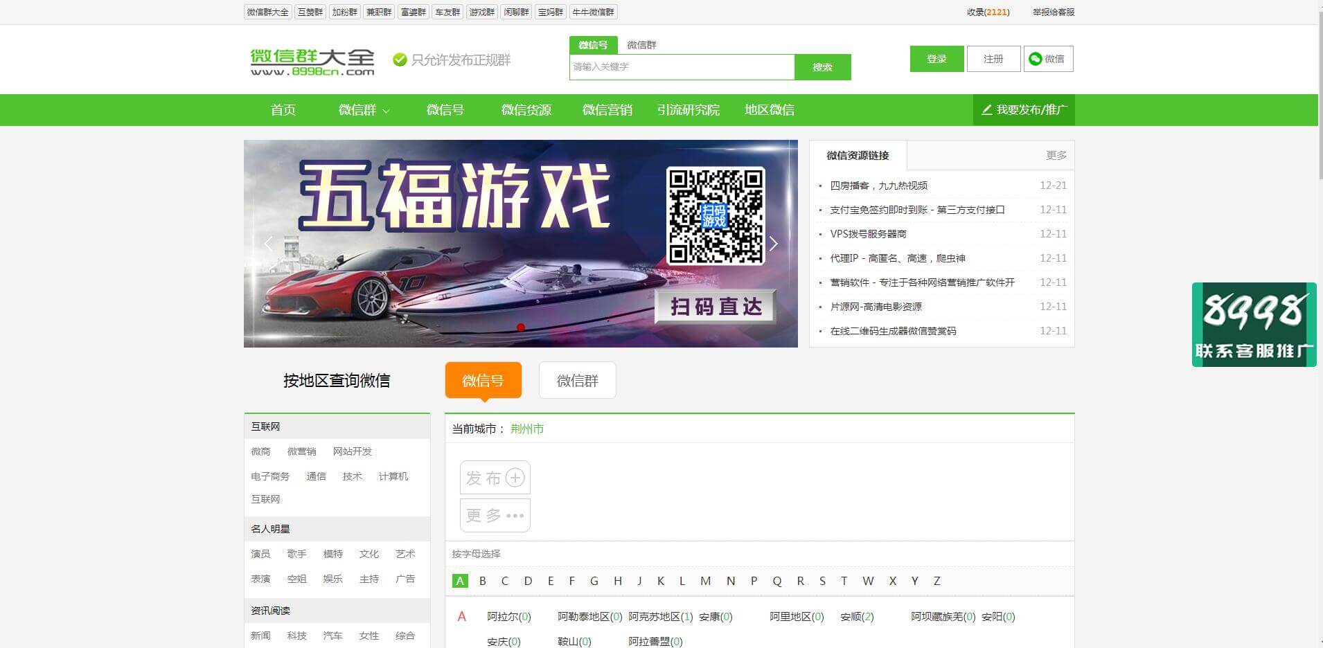Expand the 微信群 navigation dropdown
The image size is (1323, 648).
tap(364, 109)
